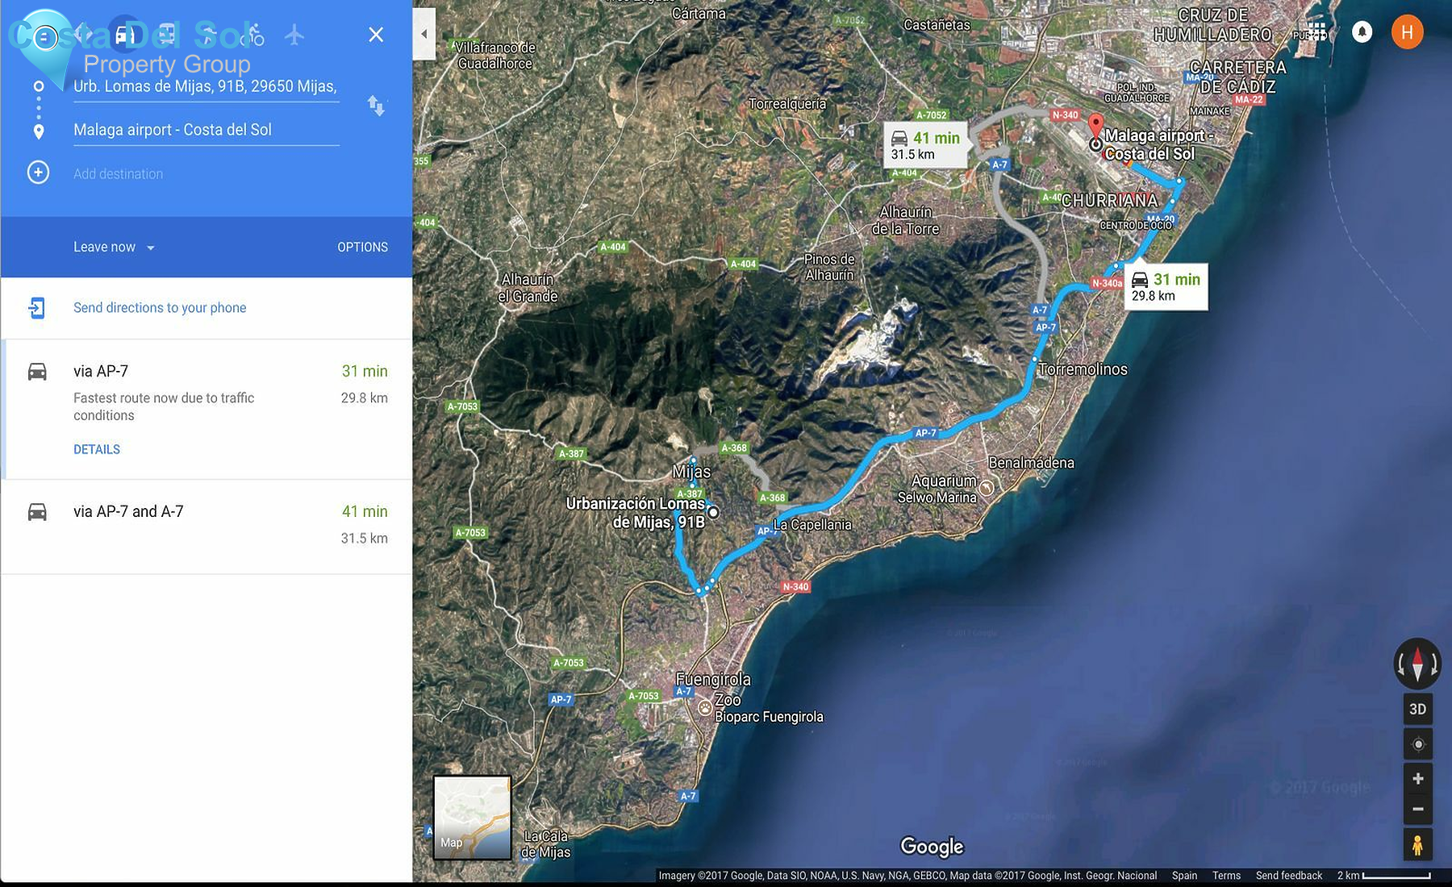Switch map to 3D view
The height and width of the screenshot is (887, 1452).
pyautogui.click(x=1417, y=709)
